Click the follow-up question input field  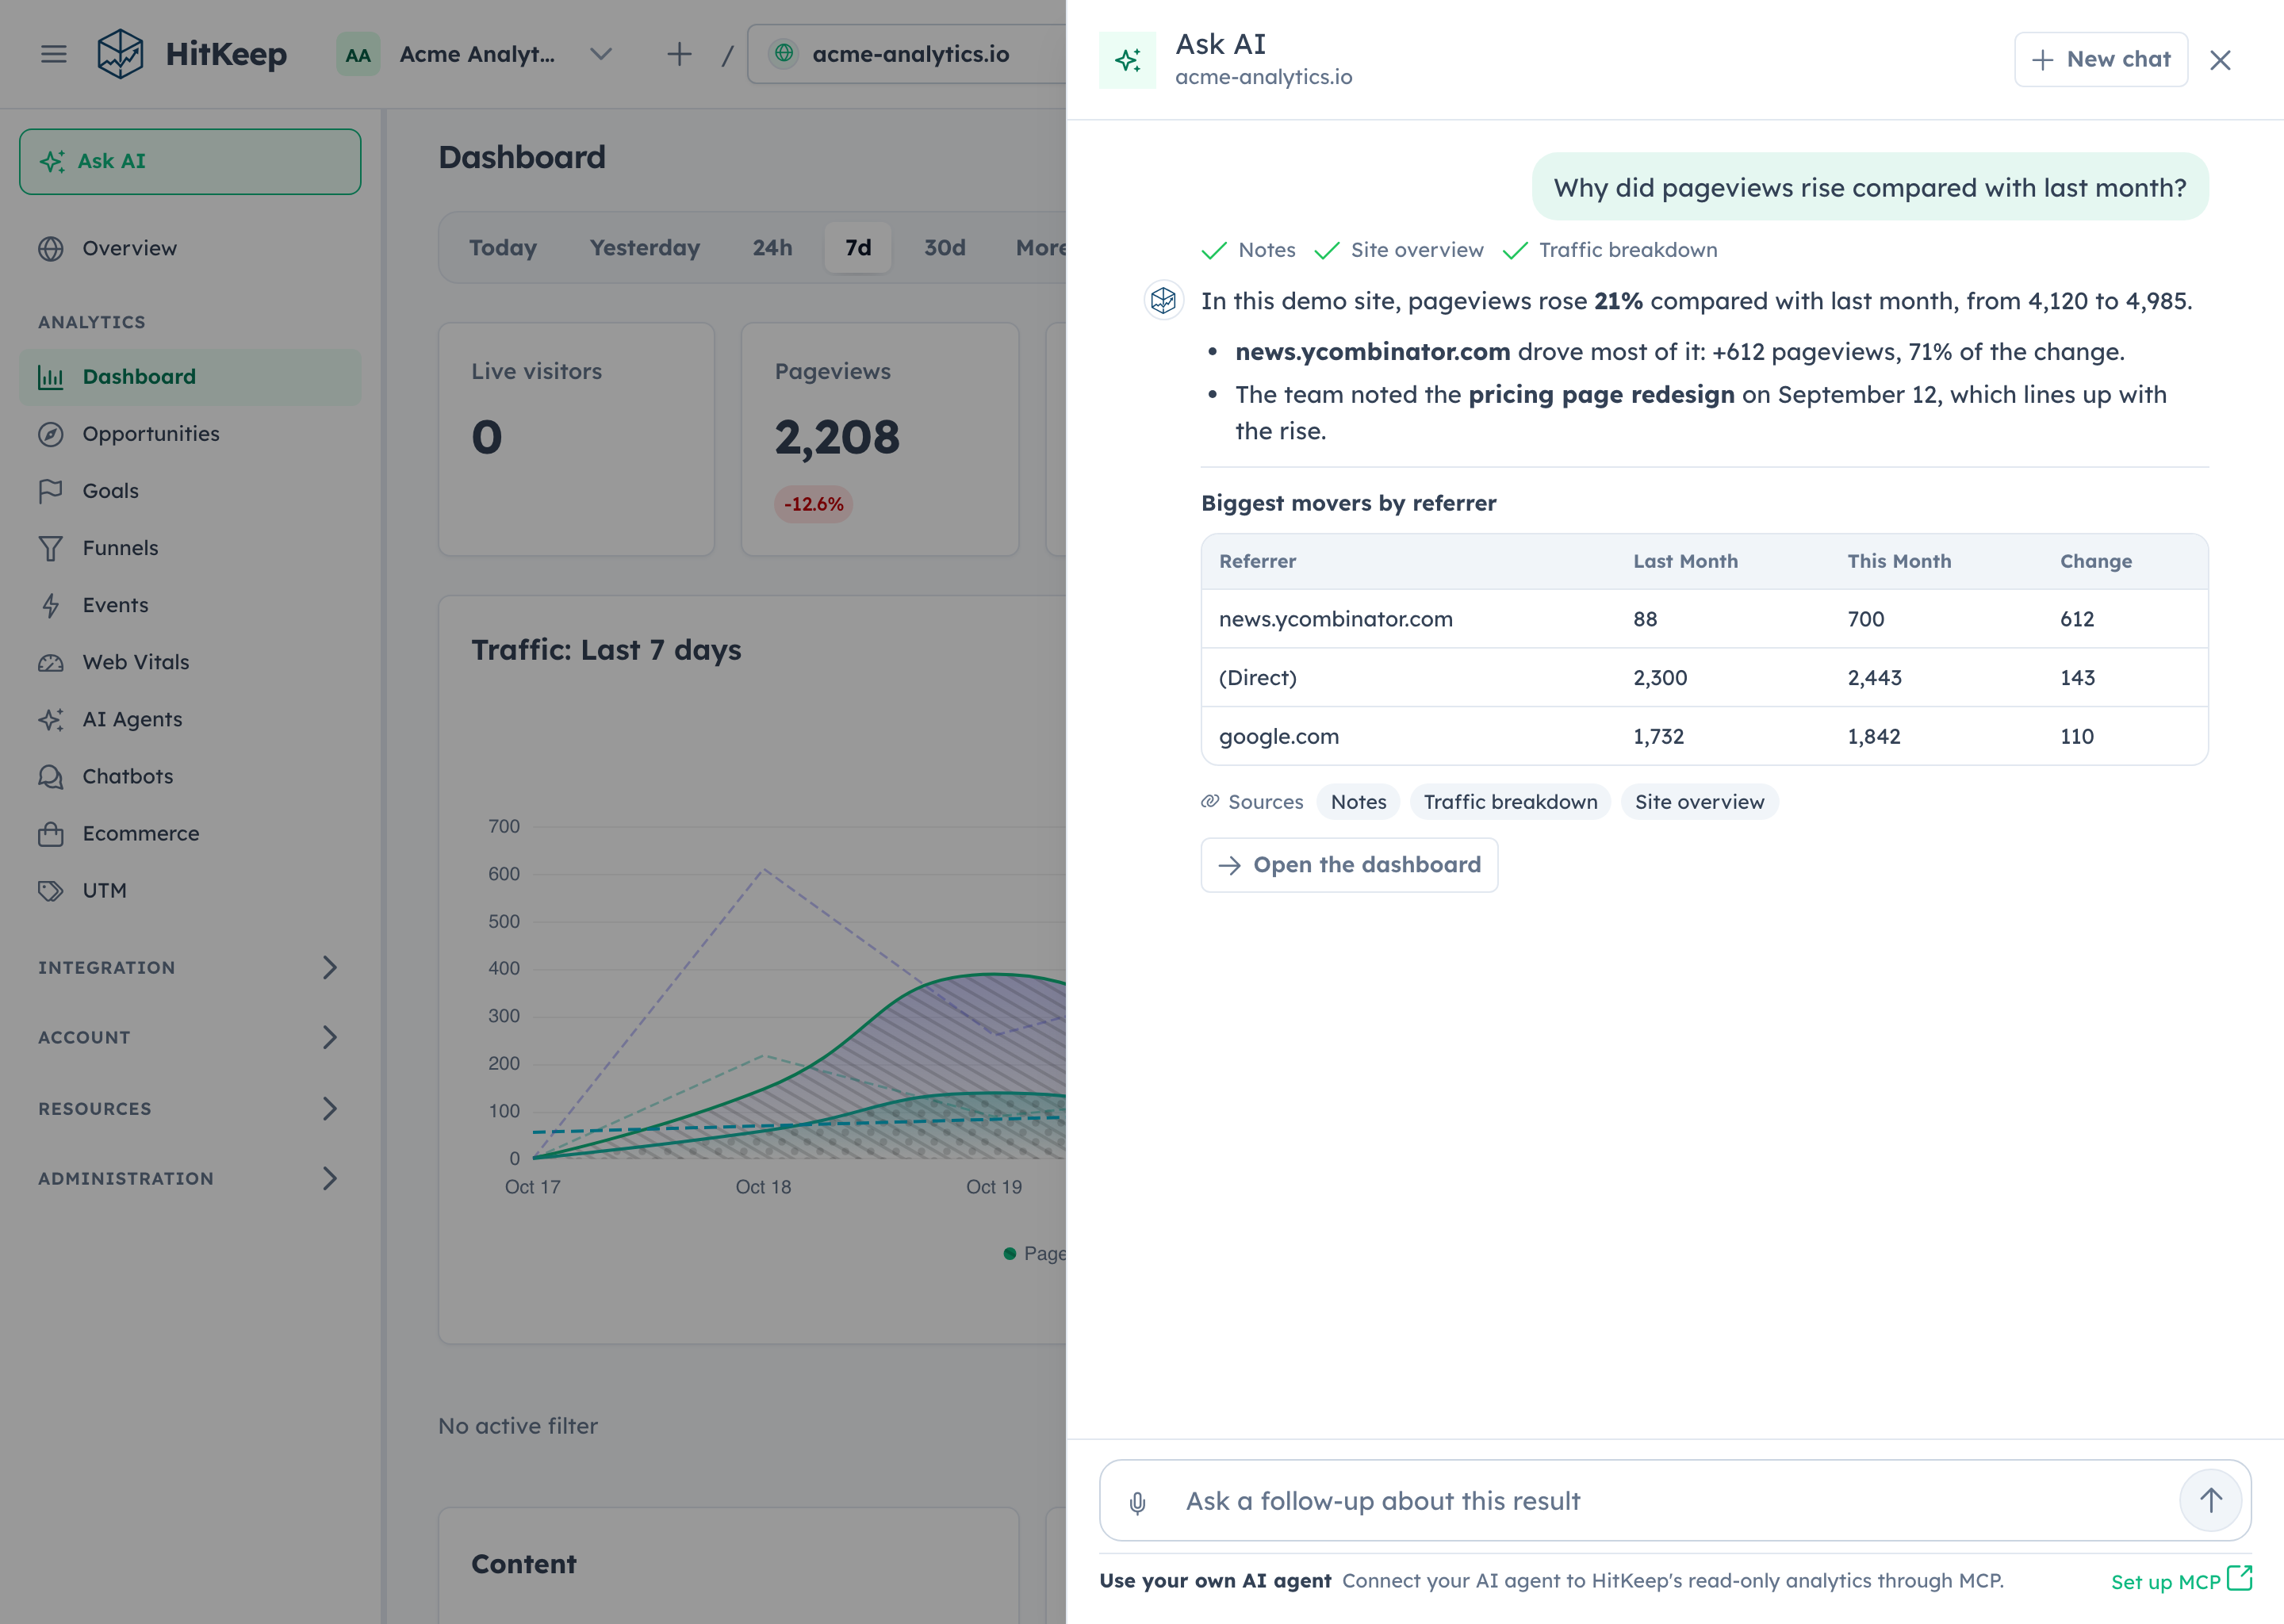click(x=1675, y=1501)
